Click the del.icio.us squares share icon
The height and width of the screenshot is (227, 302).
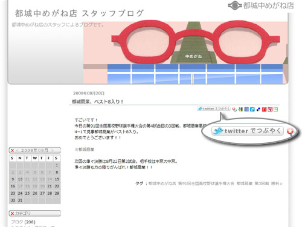pos(259,110)
